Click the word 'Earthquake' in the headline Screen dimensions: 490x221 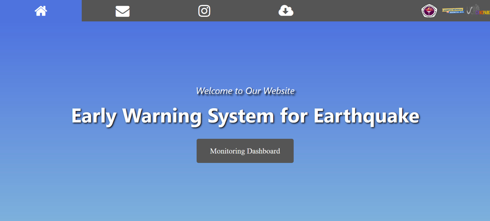366,116
